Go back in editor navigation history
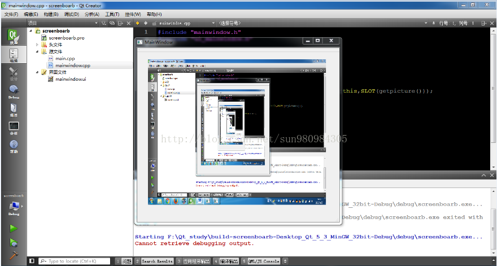Viewport: 497px width, 266px height. click(x=138, y=23)
